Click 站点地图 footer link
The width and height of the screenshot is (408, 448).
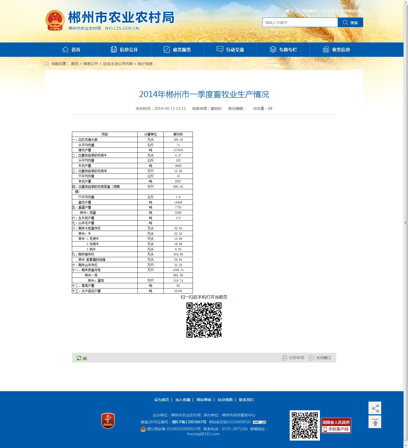point(225,400)
